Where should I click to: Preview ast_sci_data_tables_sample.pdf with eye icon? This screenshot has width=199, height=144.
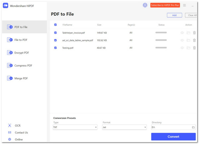coord(182,40)
